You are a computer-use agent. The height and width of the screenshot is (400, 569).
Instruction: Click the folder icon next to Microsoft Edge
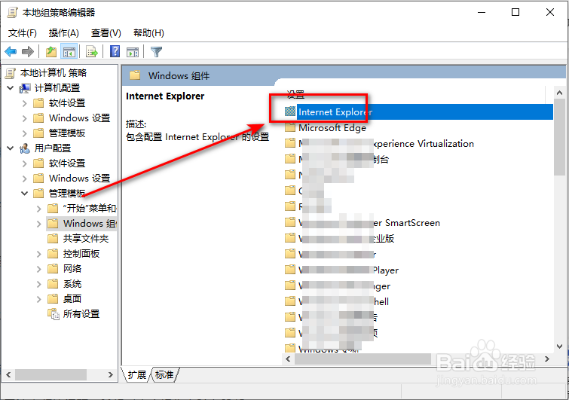[x=290, y=127]
